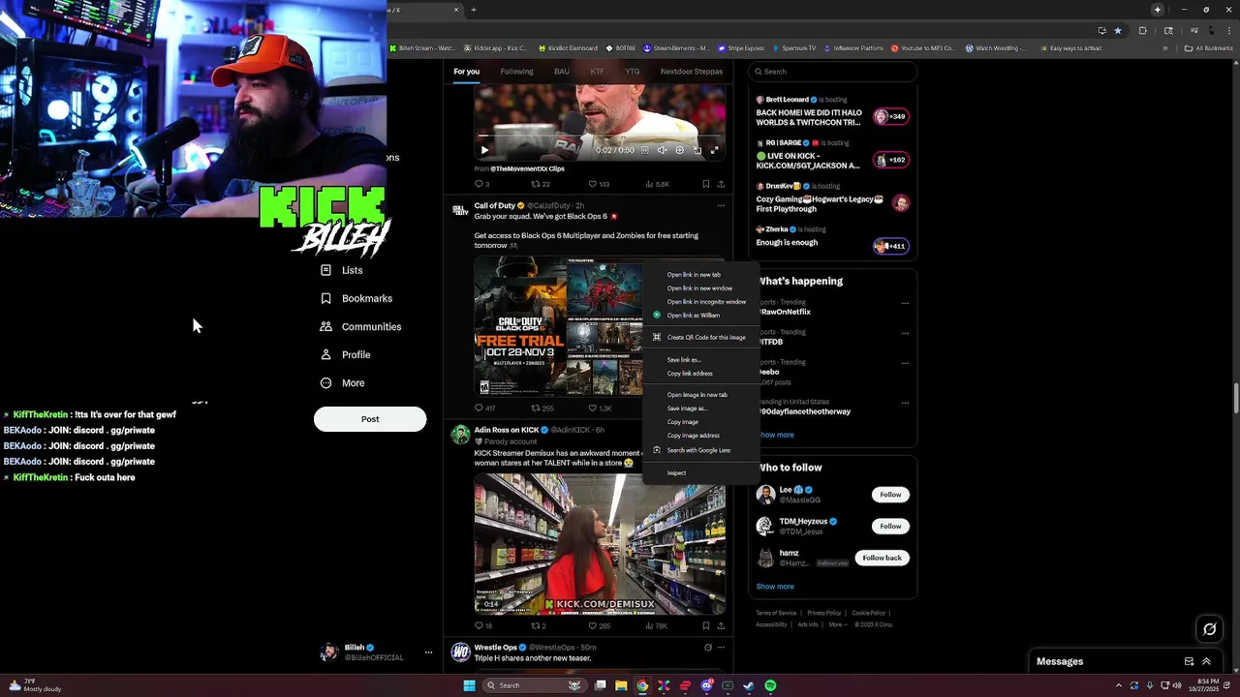
Task: Open more options for #RawOnNetflix trend
Action: pyautogui.click(x=905, y=303)
